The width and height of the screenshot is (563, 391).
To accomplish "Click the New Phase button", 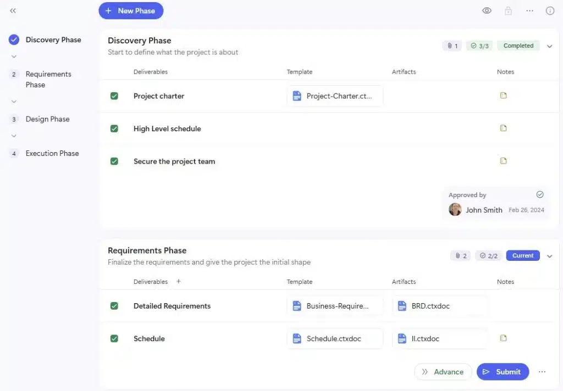I will pos(131,10).
